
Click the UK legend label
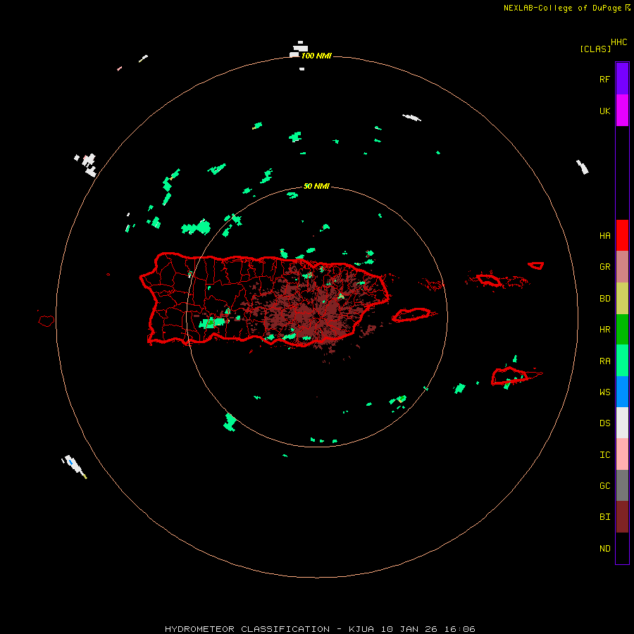coord(604,111)
